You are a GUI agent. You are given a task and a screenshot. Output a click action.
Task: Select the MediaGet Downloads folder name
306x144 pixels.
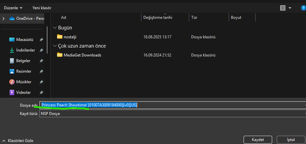click(x=83, y=55)
